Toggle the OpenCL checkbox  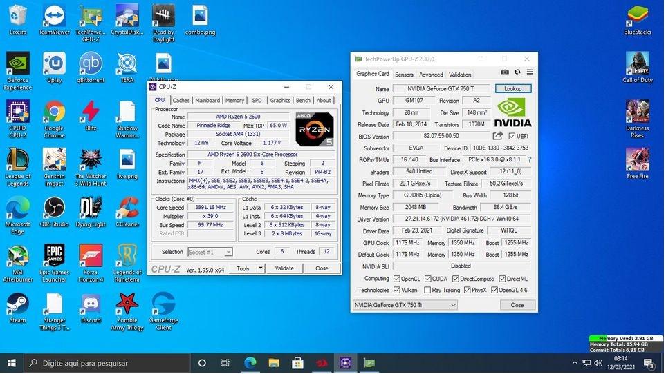(397, 279)
